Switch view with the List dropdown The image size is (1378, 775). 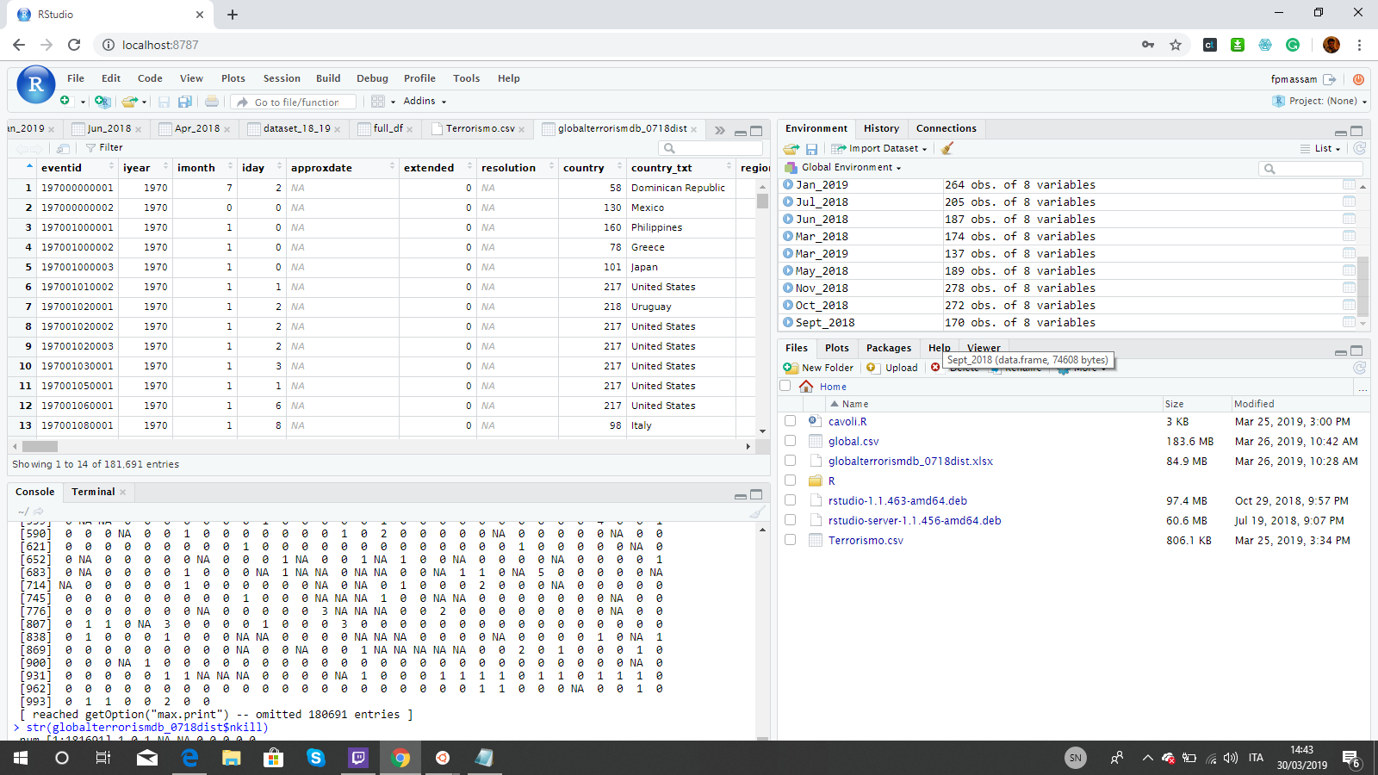click(1320, 148)
